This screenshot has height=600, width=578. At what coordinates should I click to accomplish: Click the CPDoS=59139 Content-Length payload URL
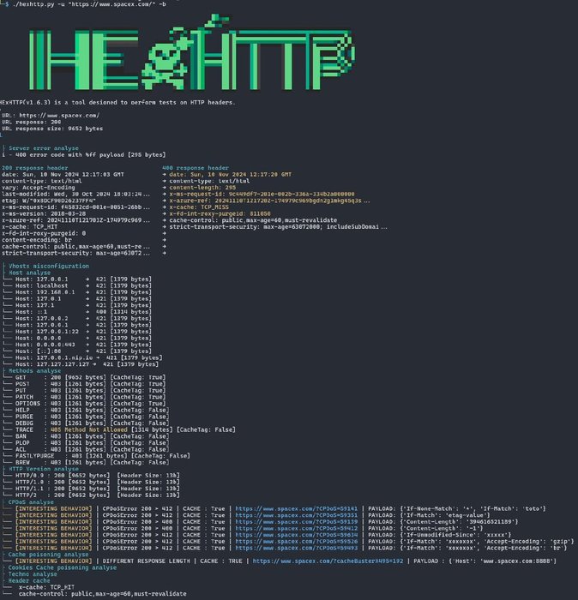click(296, 521)
